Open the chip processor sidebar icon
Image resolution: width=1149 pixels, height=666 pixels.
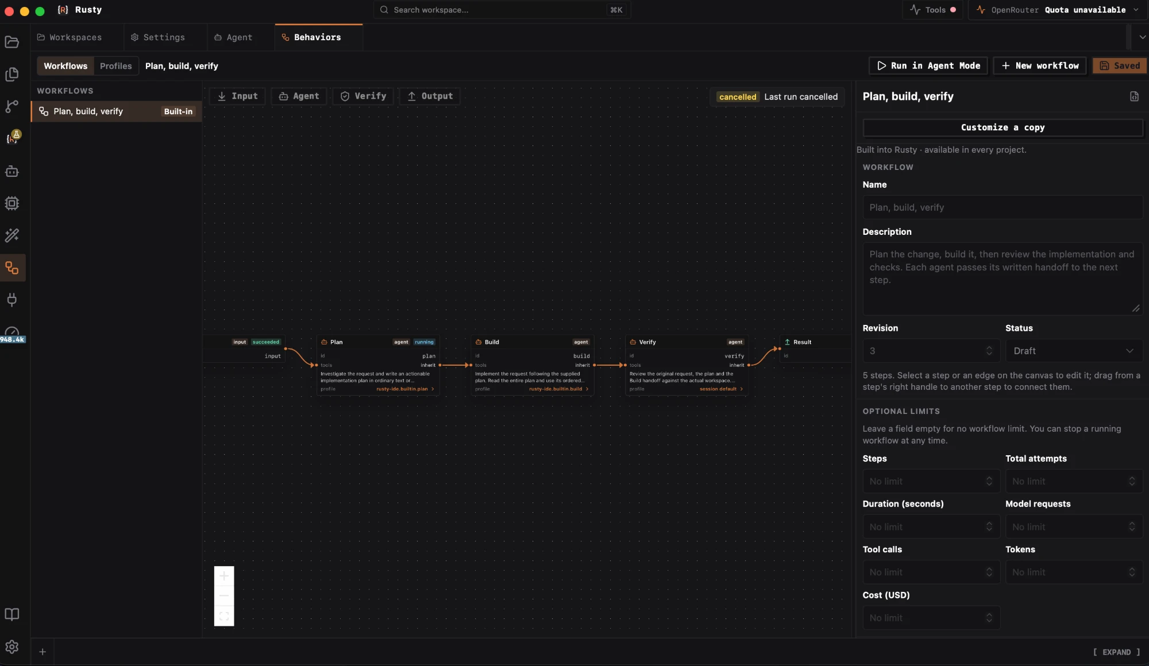click(12, 203)
